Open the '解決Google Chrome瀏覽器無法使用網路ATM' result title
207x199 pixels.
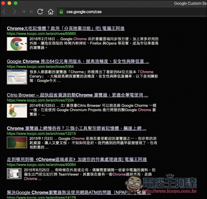pyautogui.click(x=79, y=192)
